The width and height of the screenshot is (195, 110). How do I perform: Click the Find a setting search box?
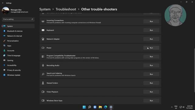pos(18,19)
